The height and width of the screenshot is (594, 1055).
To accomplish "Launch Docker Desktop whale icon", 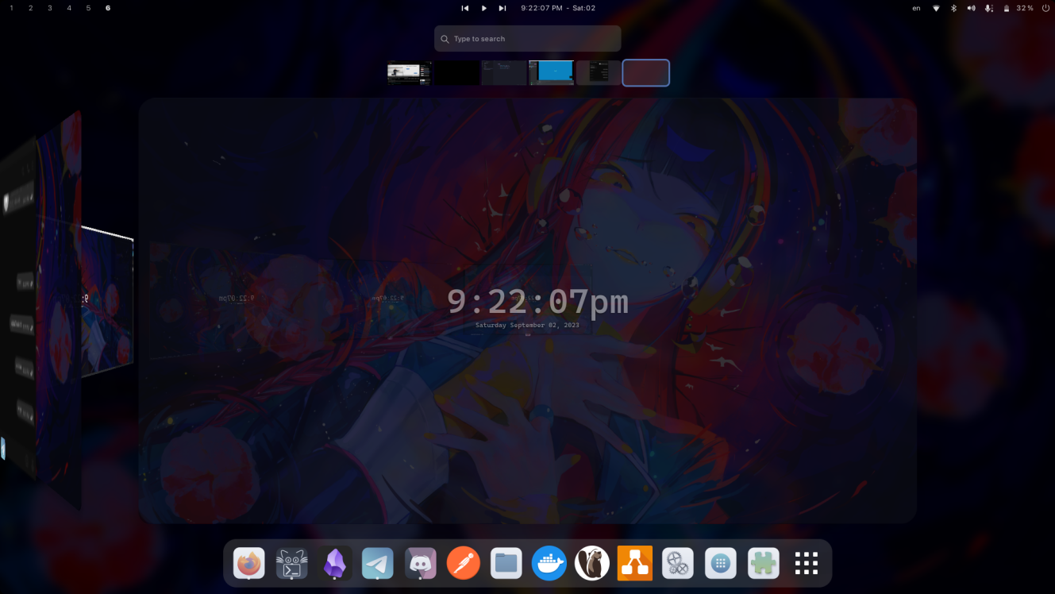I will [x=549, y=564].
